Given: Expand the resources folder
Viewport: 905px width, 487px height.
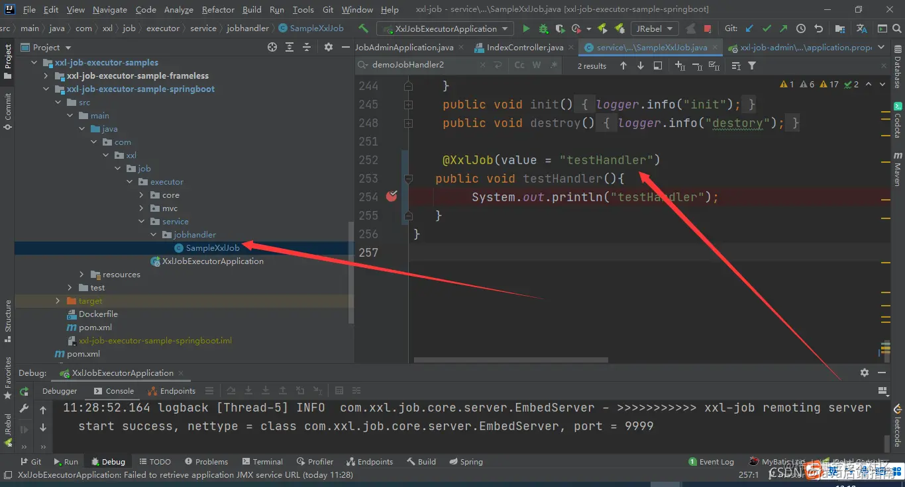Looking at the screenshot, I should tap(82, 275).
